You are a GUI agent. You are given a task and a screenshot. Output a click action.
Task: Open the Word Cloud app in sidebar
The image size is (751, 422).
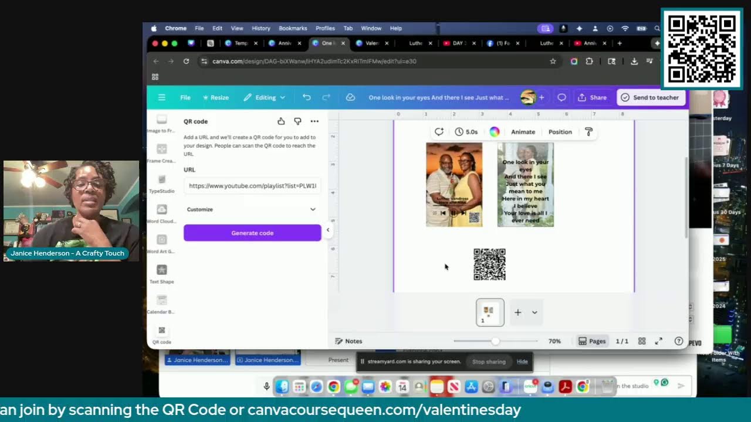[161, 213]
